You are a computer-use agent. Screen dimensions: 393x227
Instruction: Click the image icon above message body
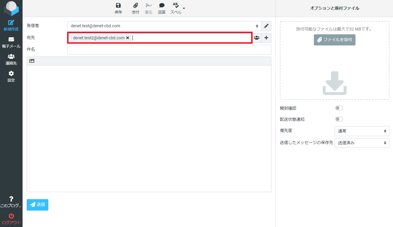pyautogui.click(x=32, y=61)
